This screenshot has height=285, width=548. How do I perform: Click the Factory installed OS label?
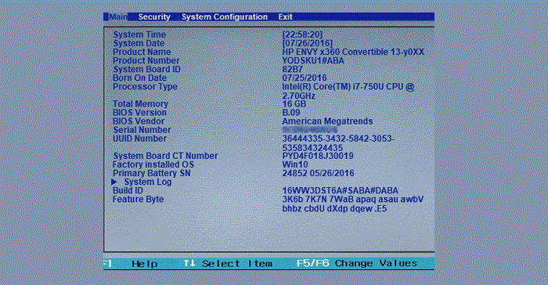(153, 164)
